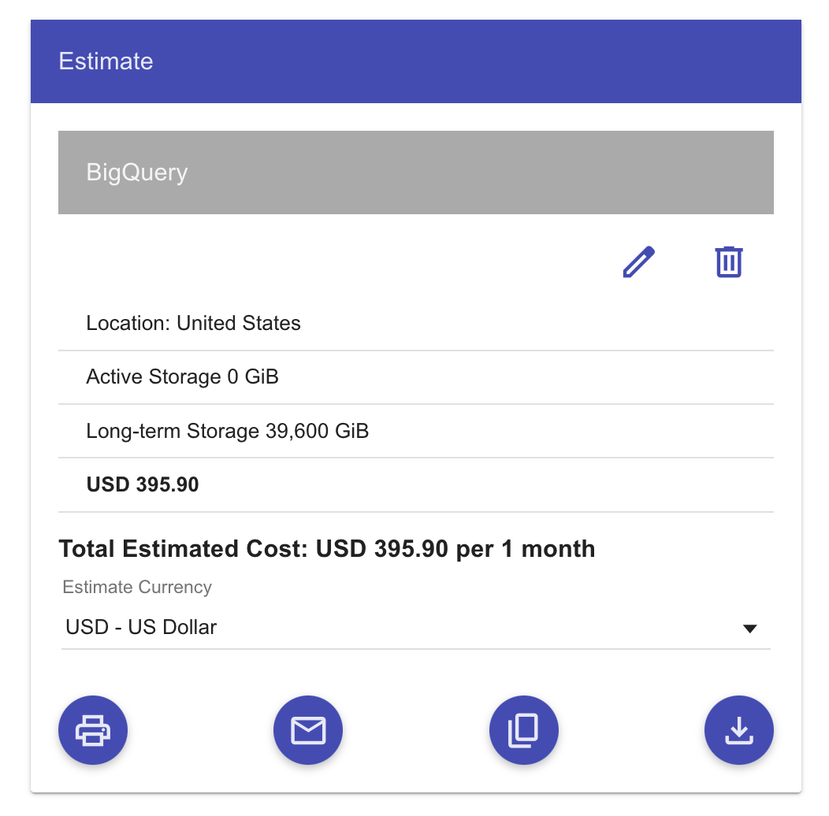Click the Estimate title in the blue header

coord(106,61)
